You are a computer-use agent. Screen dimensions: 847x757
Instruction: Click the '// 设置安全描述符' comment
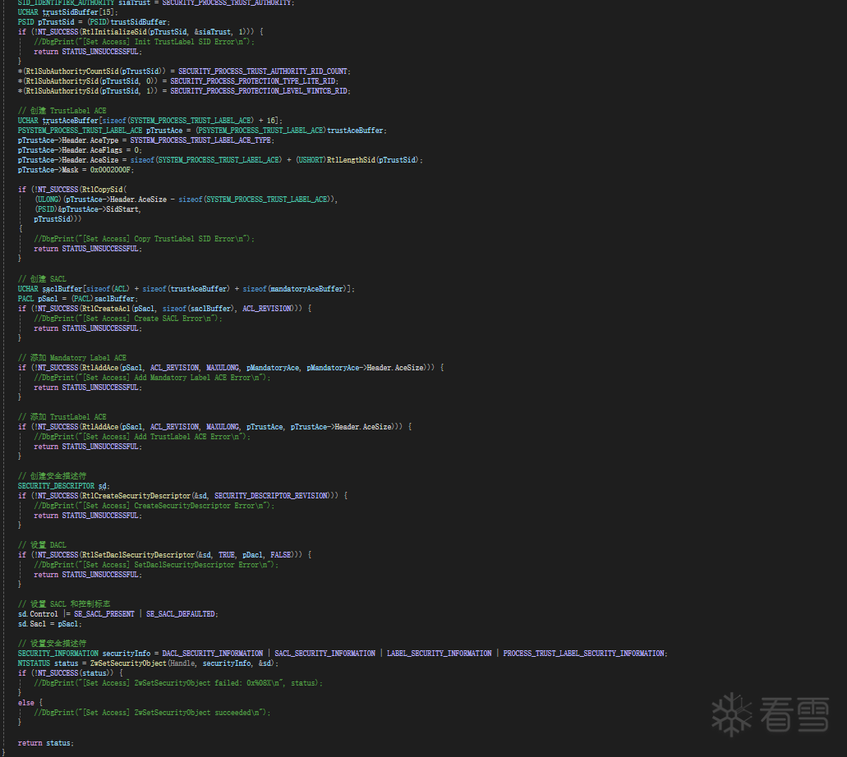pos(52,643)
